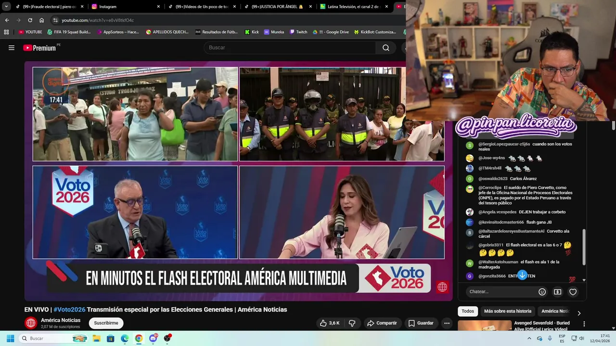Open the Twitch bookmark

(x=298, y=32)
